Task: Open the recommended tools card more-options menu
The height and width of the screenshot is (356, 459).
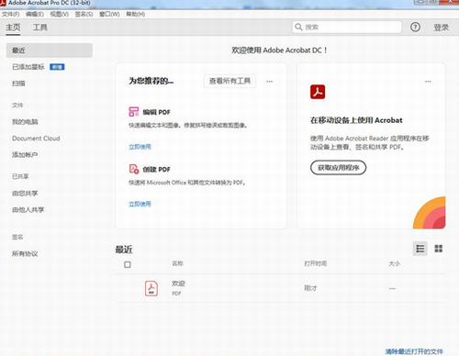Action: [x=269, y=82]
